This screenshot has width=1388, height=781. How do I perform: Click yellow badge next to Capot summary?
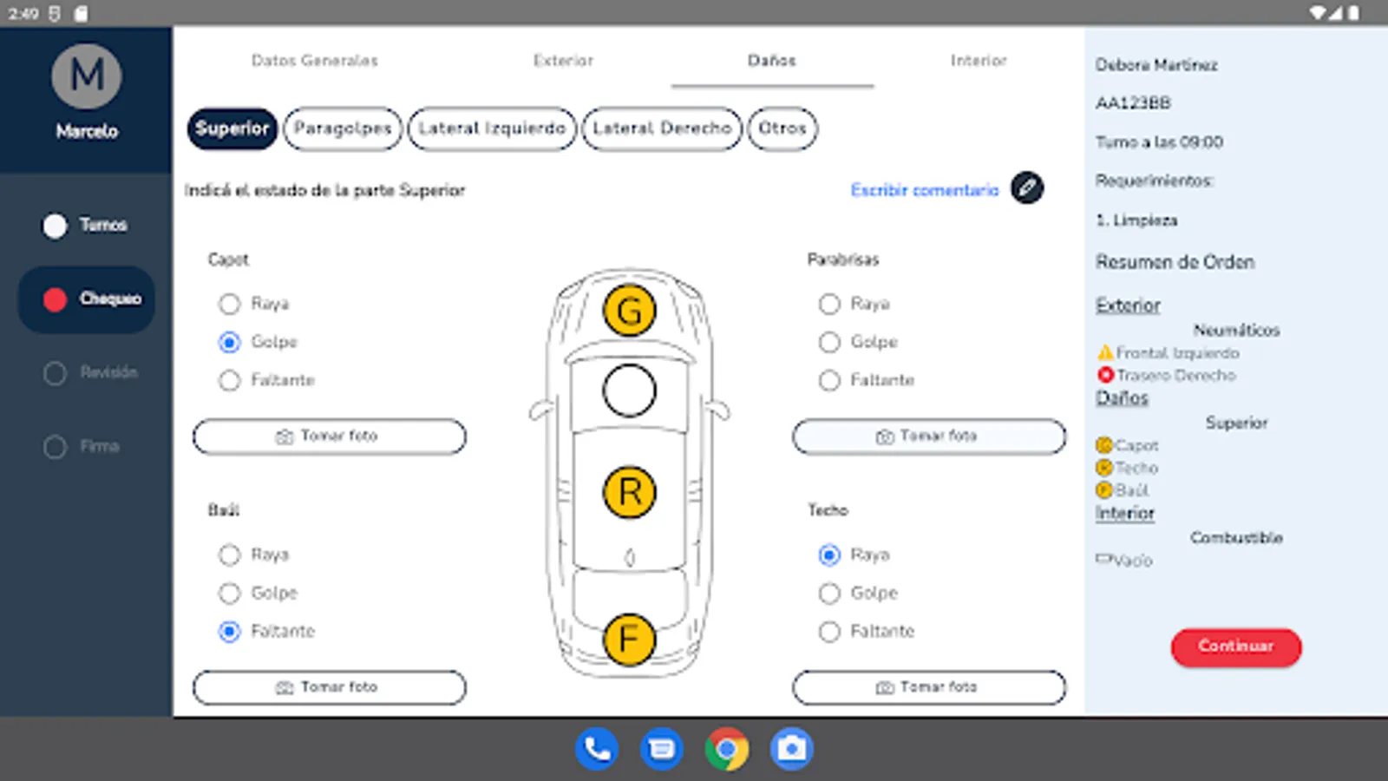click(1104, 445)
